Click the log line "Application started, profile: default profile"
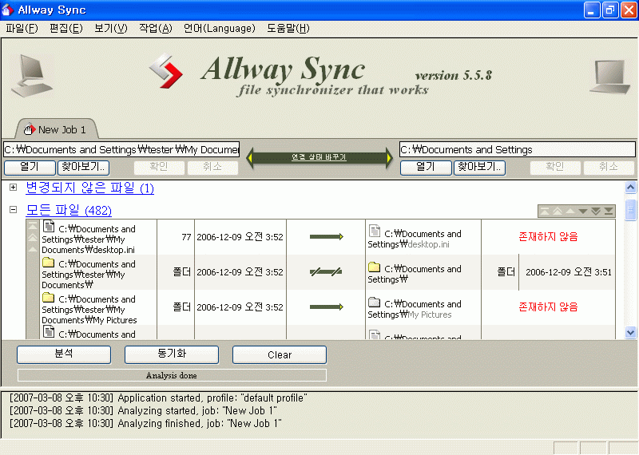Image resolution: width=639 pixels, height=455 pixels. tap(158, 398)
